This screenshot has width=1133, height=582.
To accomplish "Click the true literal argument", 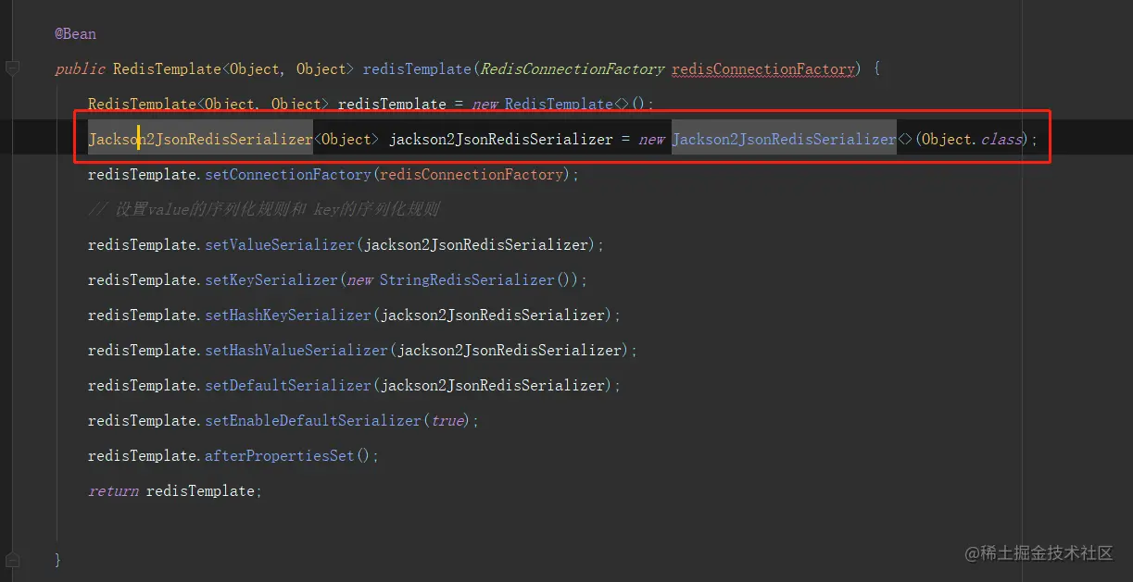I will (x=447, y=421).
